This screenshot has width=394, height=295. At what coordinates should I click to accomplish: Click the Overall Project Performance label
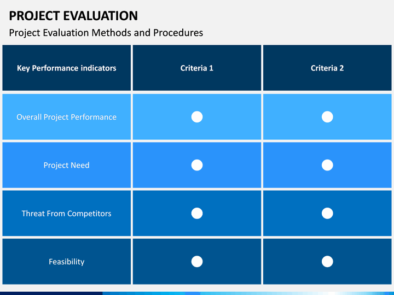coord(67,117)
